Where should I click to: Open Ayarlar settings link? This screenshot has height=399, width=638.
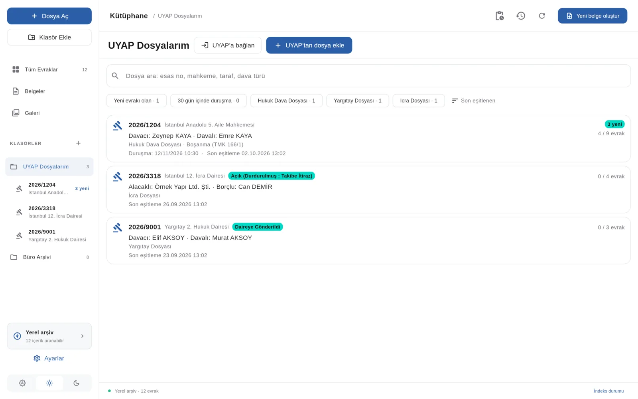49,358
